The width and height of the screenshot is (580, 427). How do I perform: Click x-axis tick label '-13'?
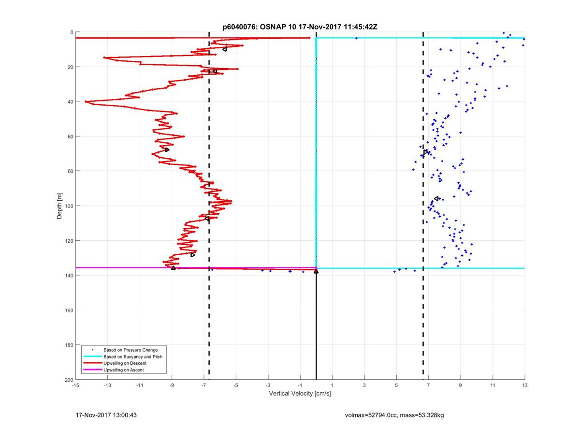pyautogui.click(x=107, y=385)
